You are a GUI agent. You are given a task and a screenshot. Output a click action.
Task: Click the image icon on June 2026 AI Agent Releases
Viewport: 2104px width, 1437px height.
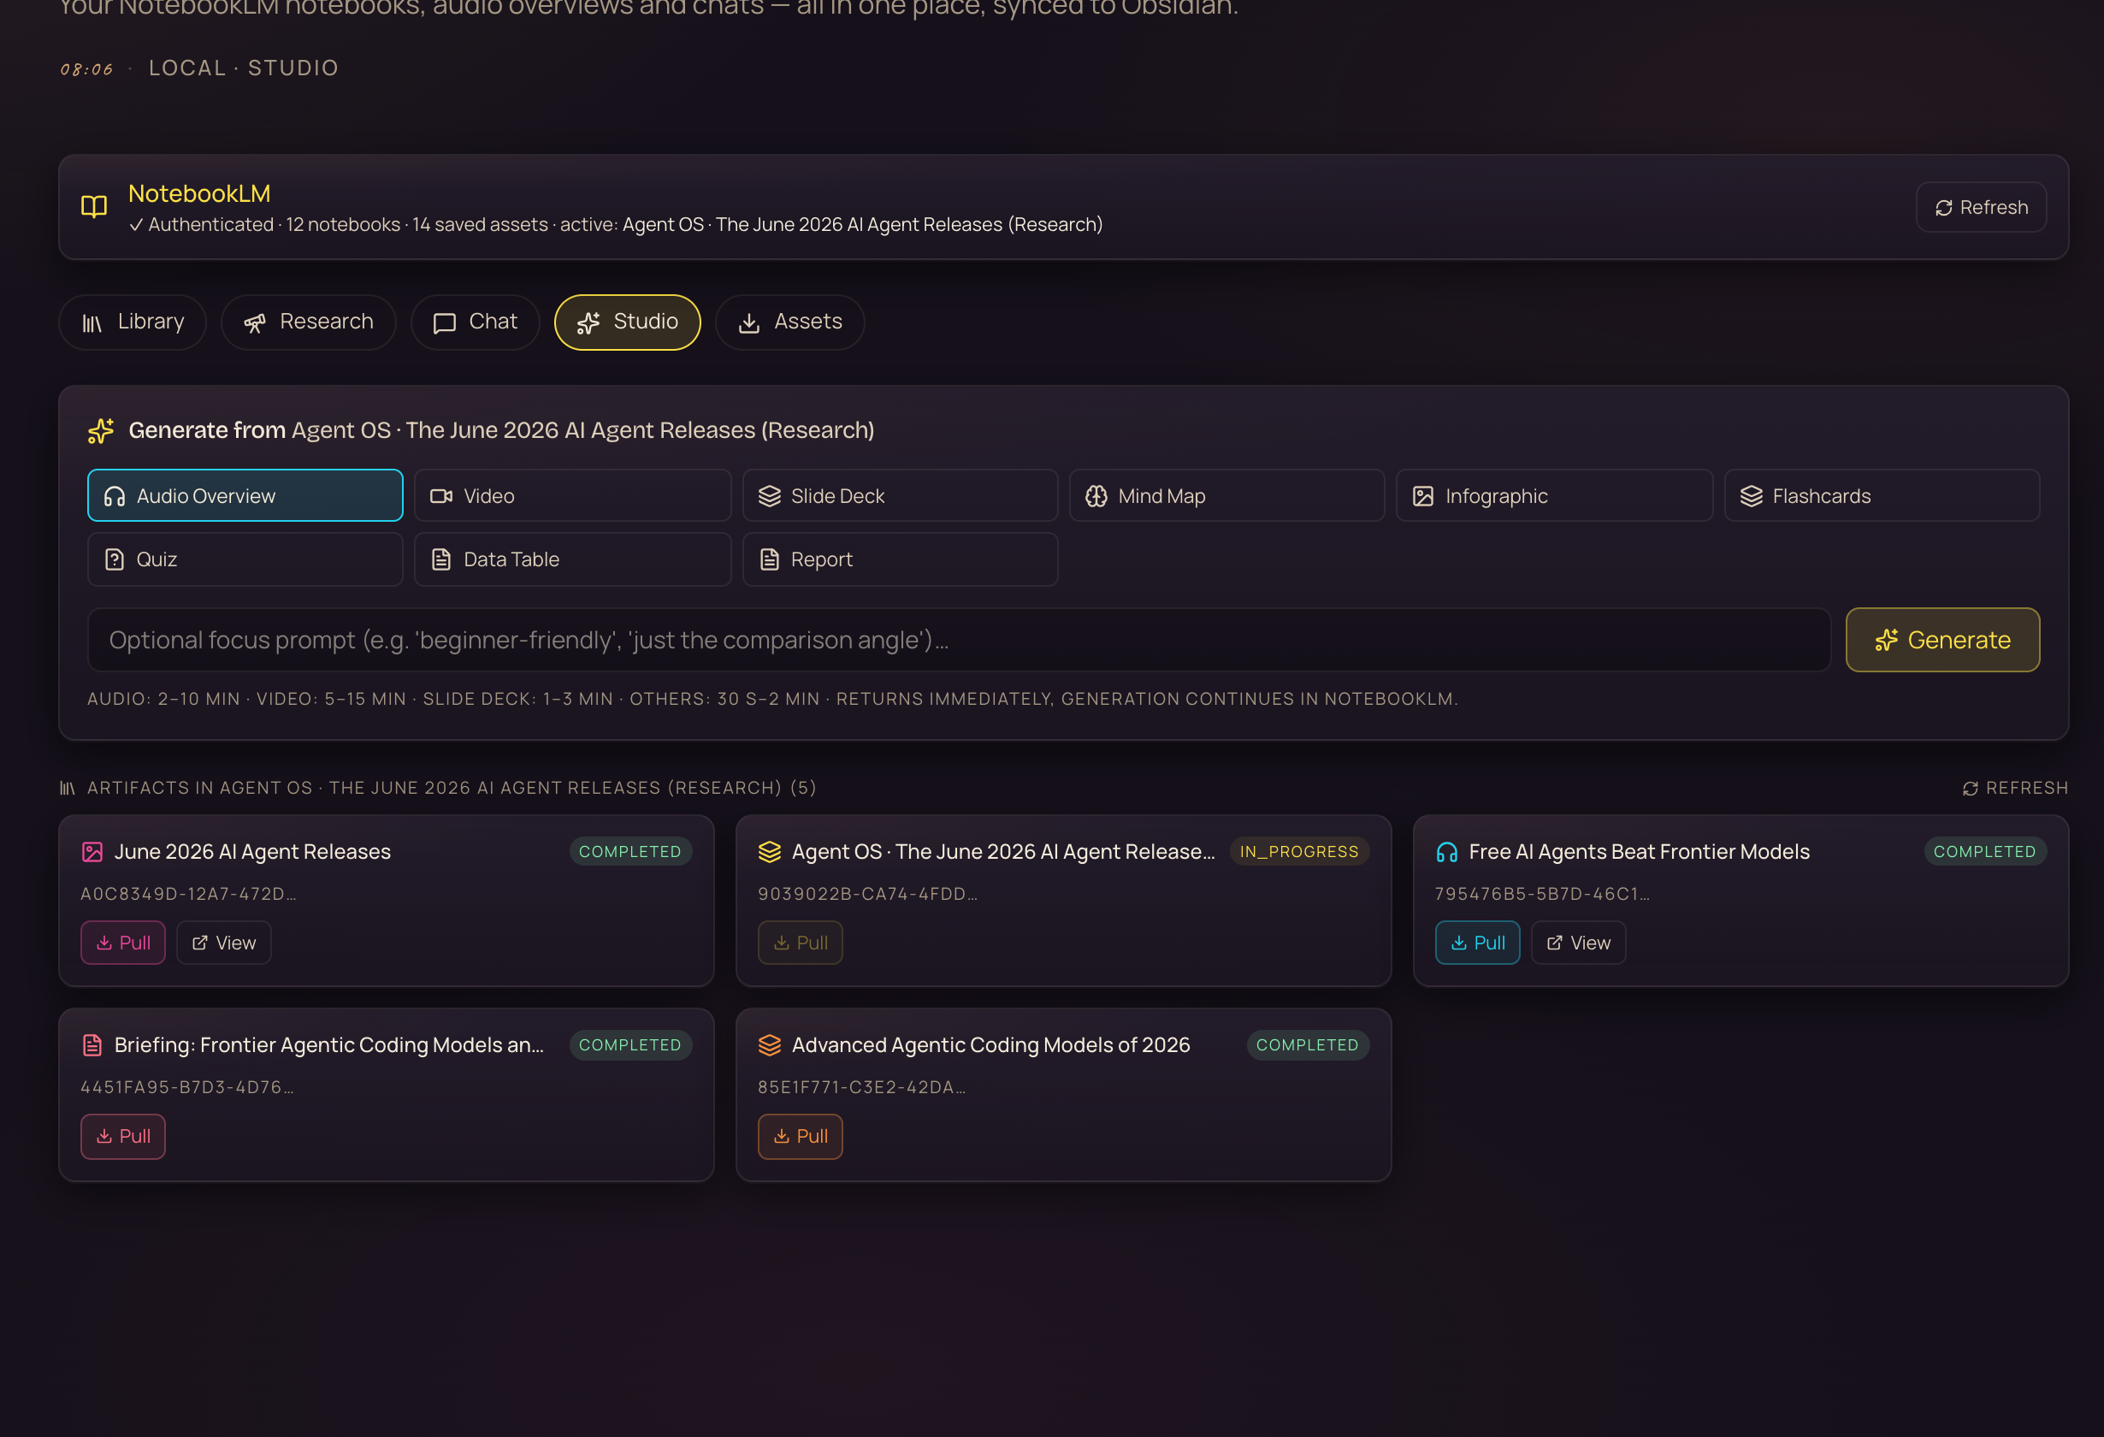(x=92, y=851)
